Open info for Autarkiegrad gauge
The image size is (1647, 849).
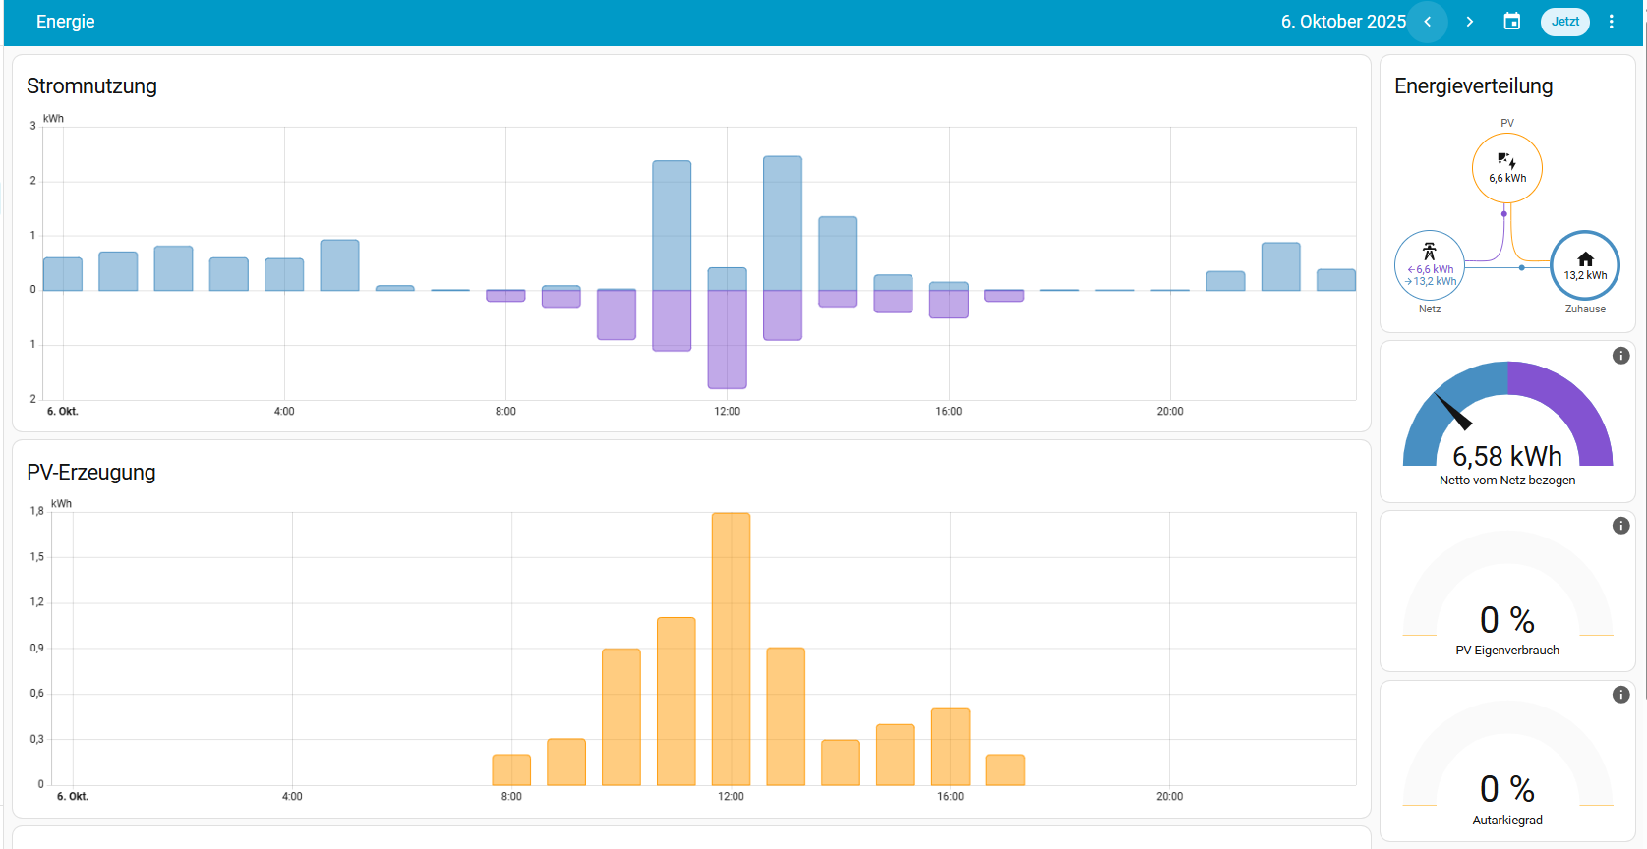pos(1621,695)
